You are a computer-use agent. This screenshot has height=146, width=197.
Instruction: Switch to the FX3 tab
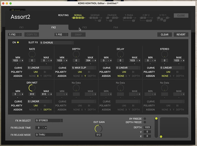[x=85, y=27]
